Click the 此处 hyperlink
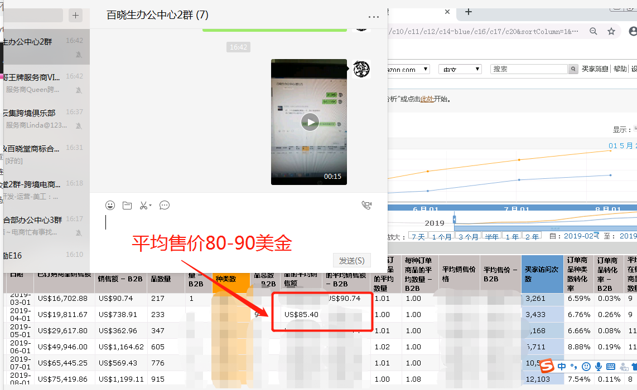 click(427, 99)
